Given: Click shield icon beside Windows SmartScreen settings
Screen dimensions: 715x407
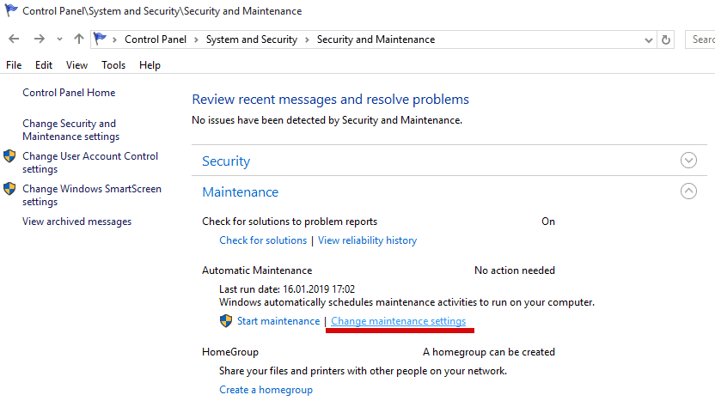Looking at the screenshot, I should pos(9,189).
